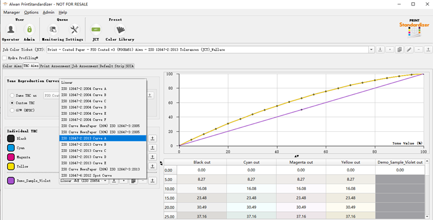This screenshot has height=220, width=433.
Task: Click the Cyan color swatch
Action: tap(11, 148)
